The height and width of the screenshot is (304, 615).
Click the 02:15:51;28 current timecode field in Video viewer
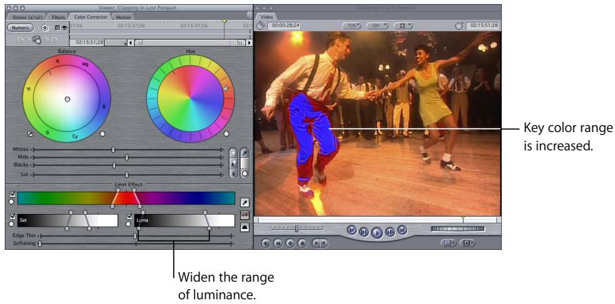[x=483, y=26]
